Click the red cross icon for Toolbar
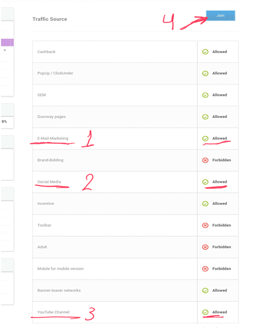This screenshot has height=329, width=259. (x=205, y=225)
